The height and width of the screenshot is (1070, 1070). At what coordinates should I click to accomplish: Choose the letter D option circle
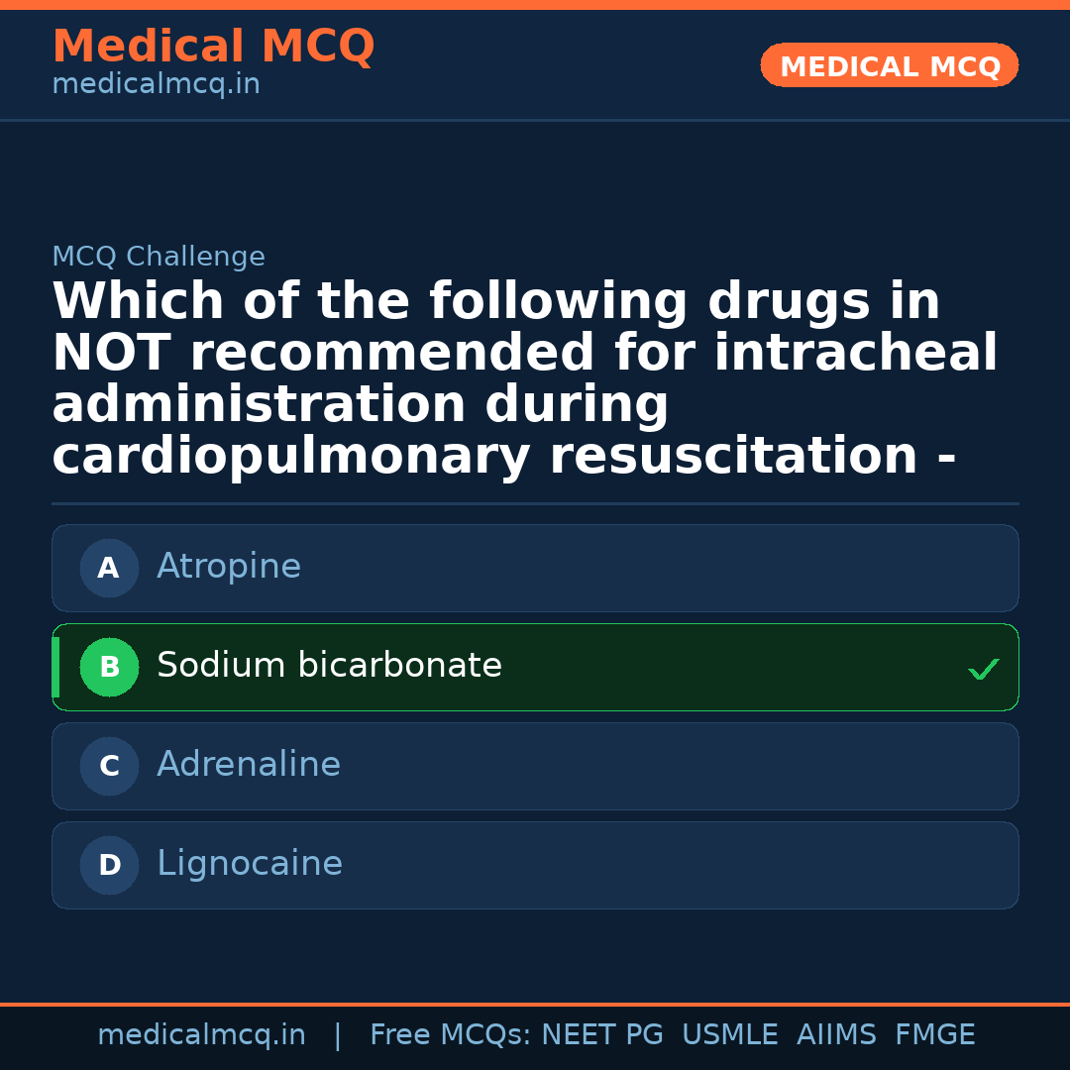pyautogui.click(x=109, y=865)
